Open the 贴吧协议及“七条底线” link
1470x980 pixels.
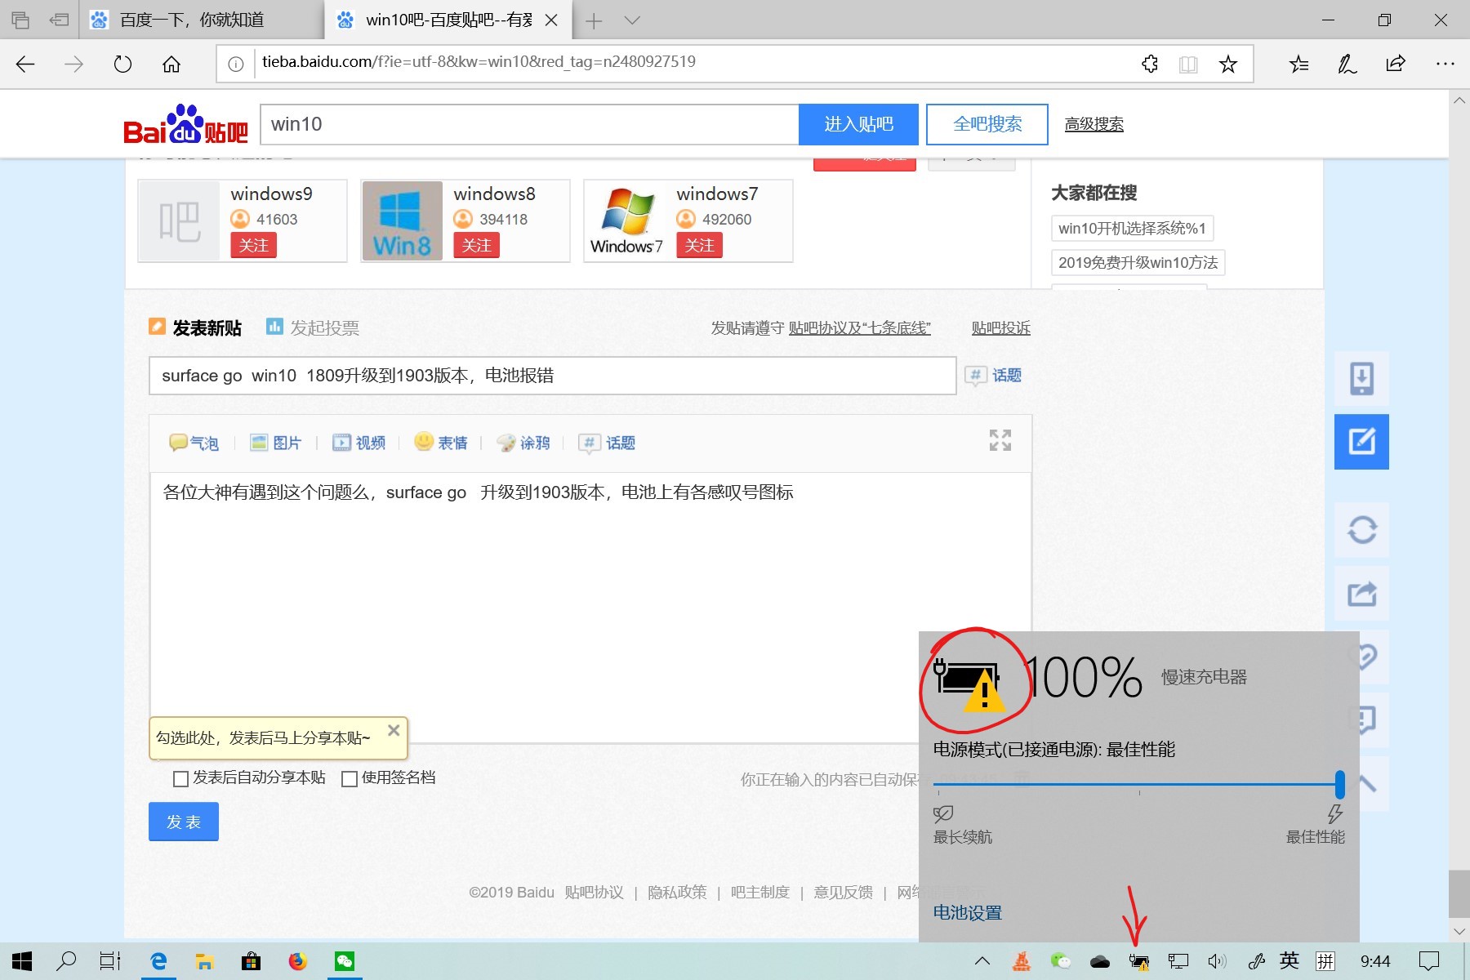[x=859, y=328]
